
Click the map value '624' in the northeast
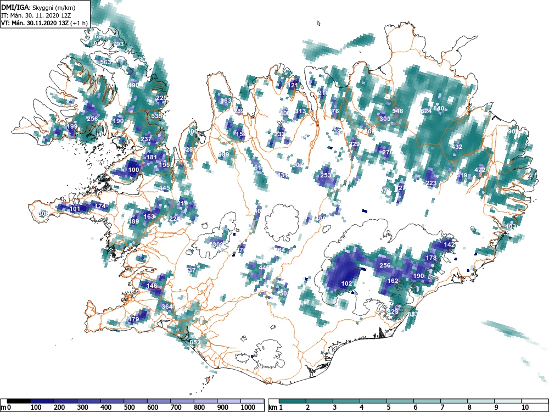(426, 111)
